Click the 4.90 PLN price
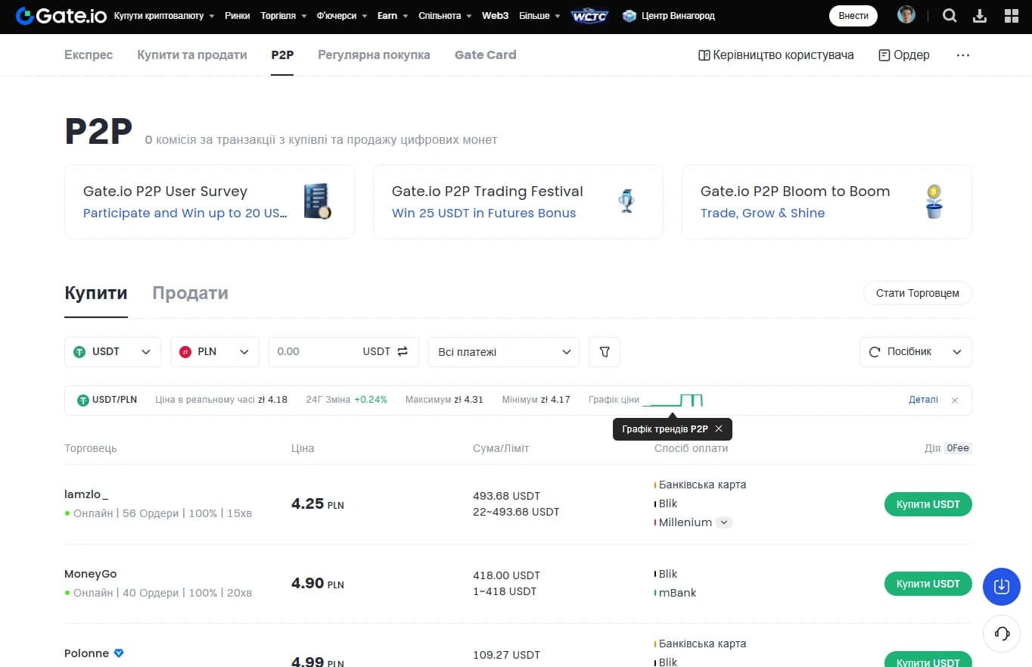 (x=318, y=584)
